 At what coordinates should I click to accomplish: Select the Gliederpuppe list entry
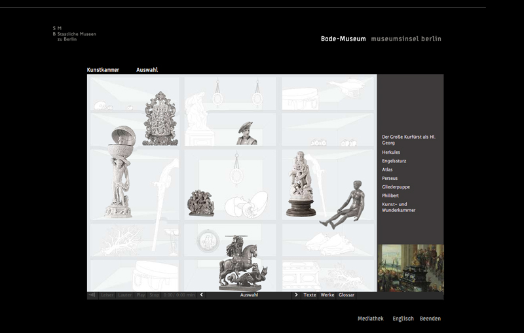396,187
